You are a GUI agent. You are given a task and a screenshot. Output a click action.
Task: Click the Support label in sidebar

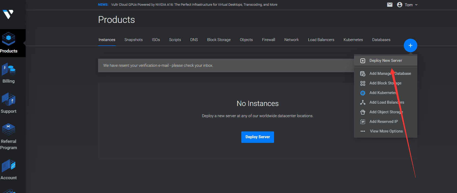[9, 111]
